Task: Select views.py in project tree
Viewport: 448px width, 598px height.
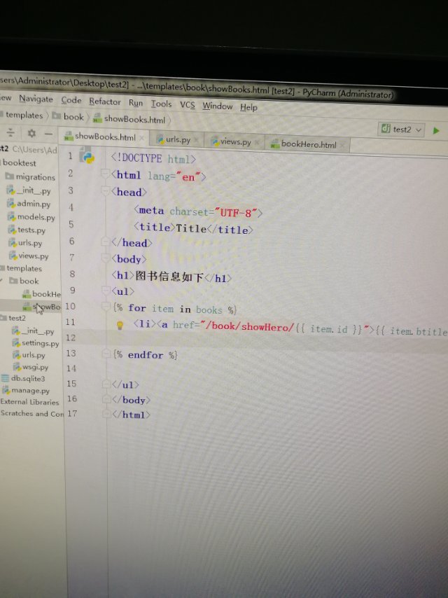Action: point(29,256)
